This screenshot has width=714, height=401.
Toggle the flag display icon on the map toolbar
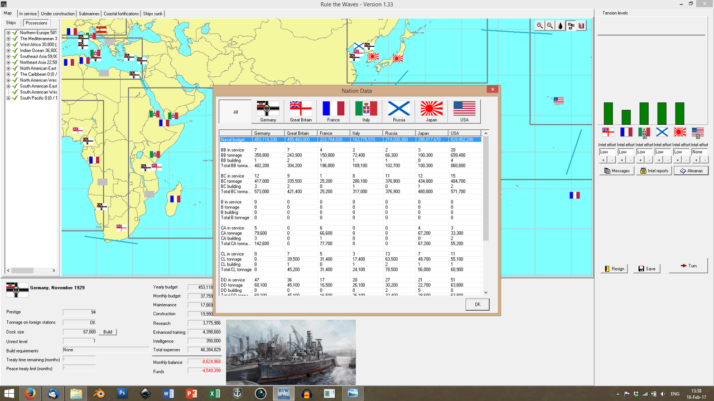coord(571,25)
